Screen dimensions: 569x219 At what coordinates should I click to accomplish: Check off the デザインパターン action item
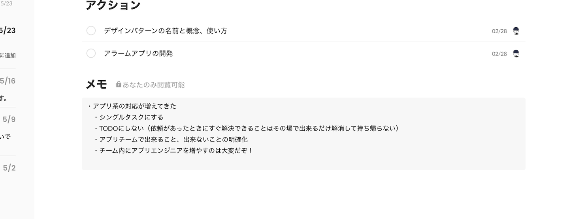91,31
